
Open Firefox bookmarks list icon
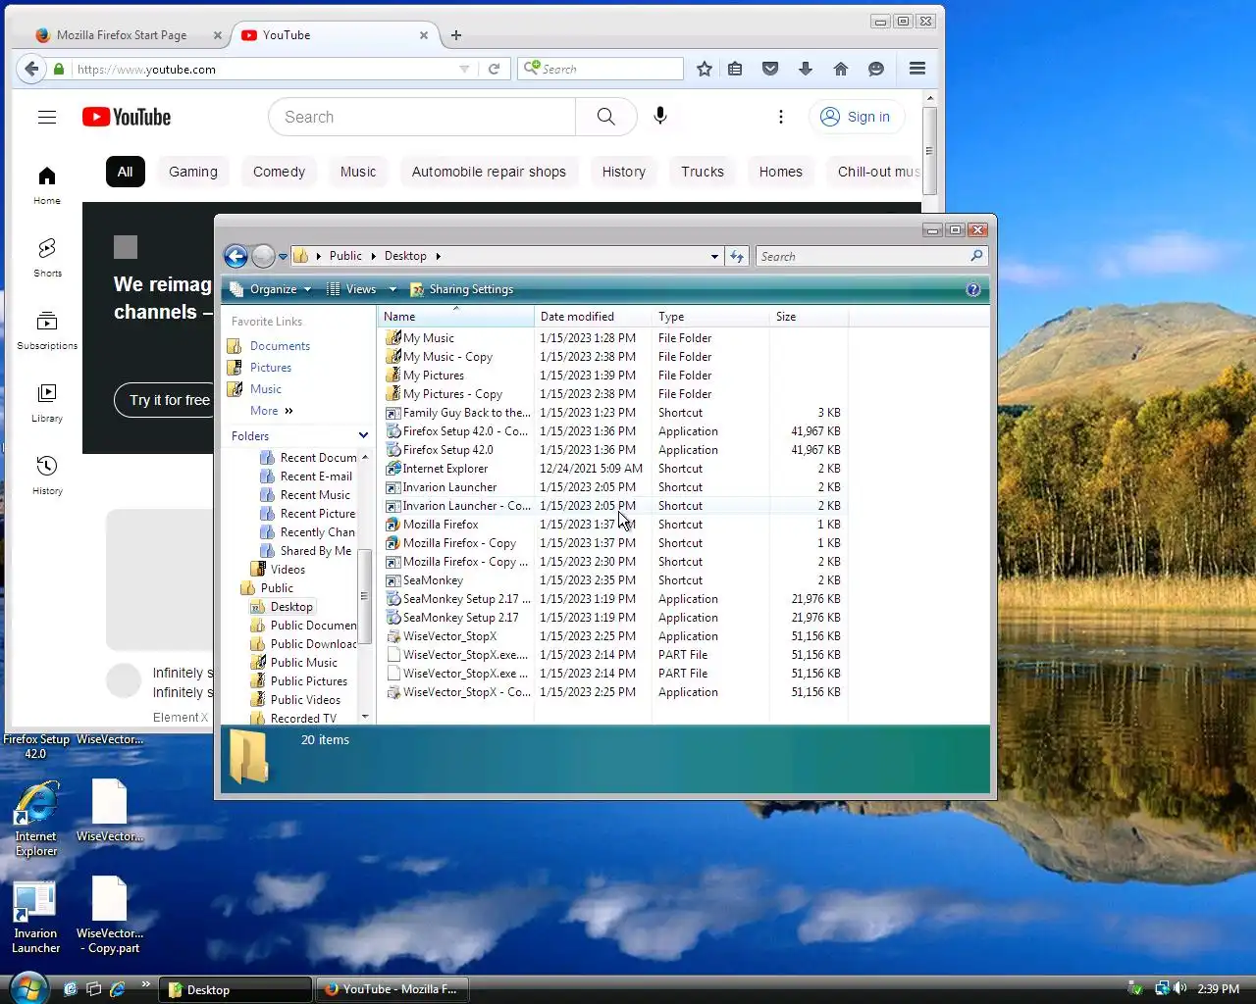735,69
